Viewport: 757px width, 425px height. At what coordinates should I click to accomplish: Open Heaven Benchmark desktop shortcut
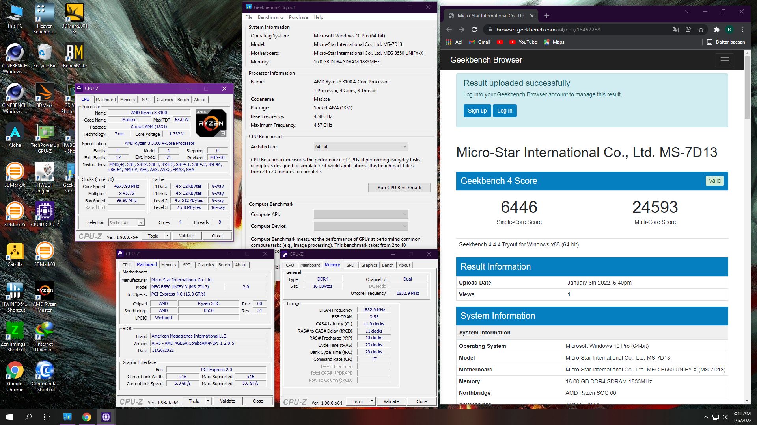[45, 19]
